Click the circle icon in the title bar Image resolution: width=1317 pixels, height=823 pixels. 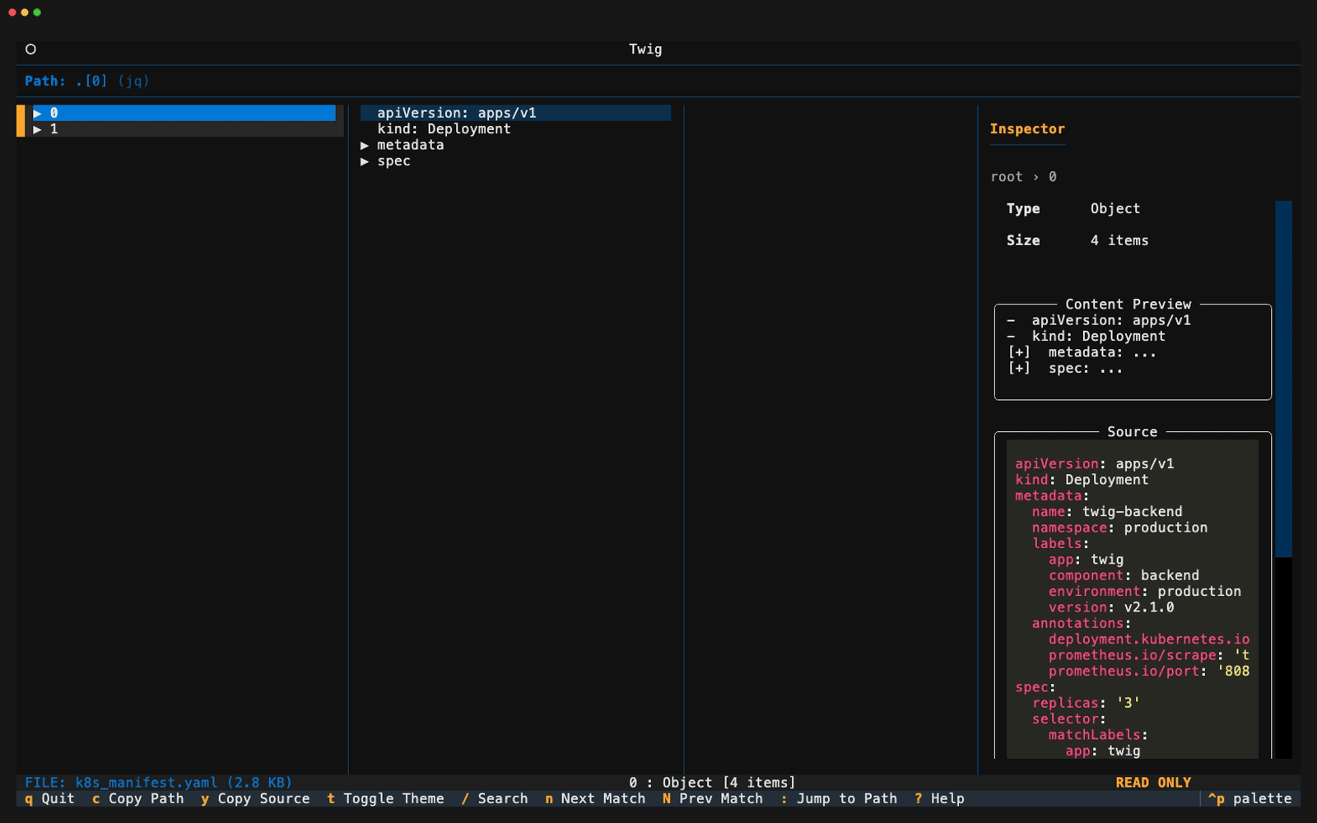tap(31, 49)
